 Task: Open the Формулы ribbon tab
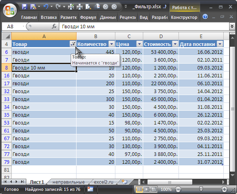[88, 17]
